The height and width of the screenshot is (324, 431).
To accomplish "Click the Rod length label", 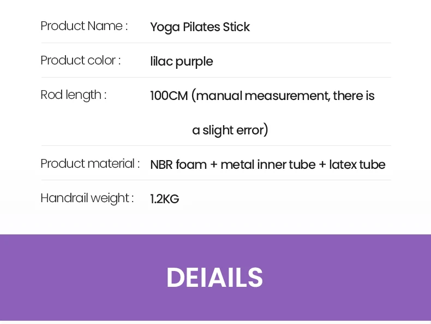I will coord(74,95).
